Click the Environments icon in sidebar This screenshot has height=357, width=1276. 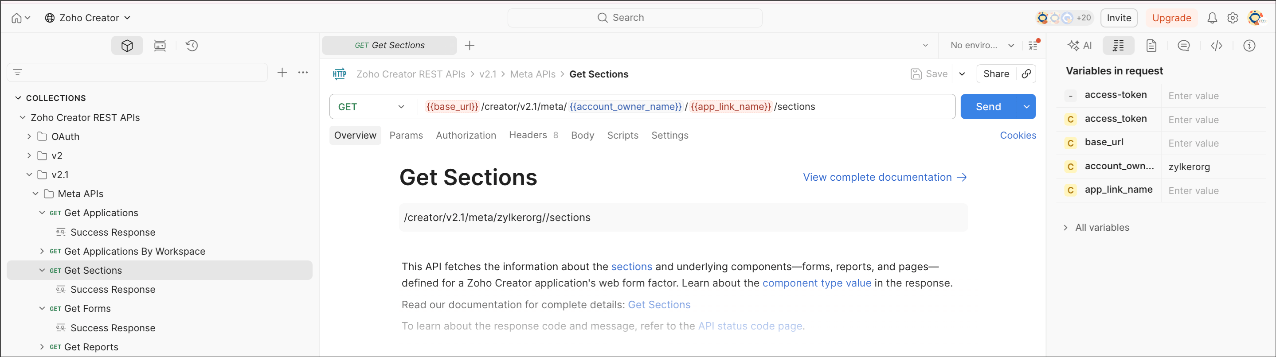[x=160, y=46]
